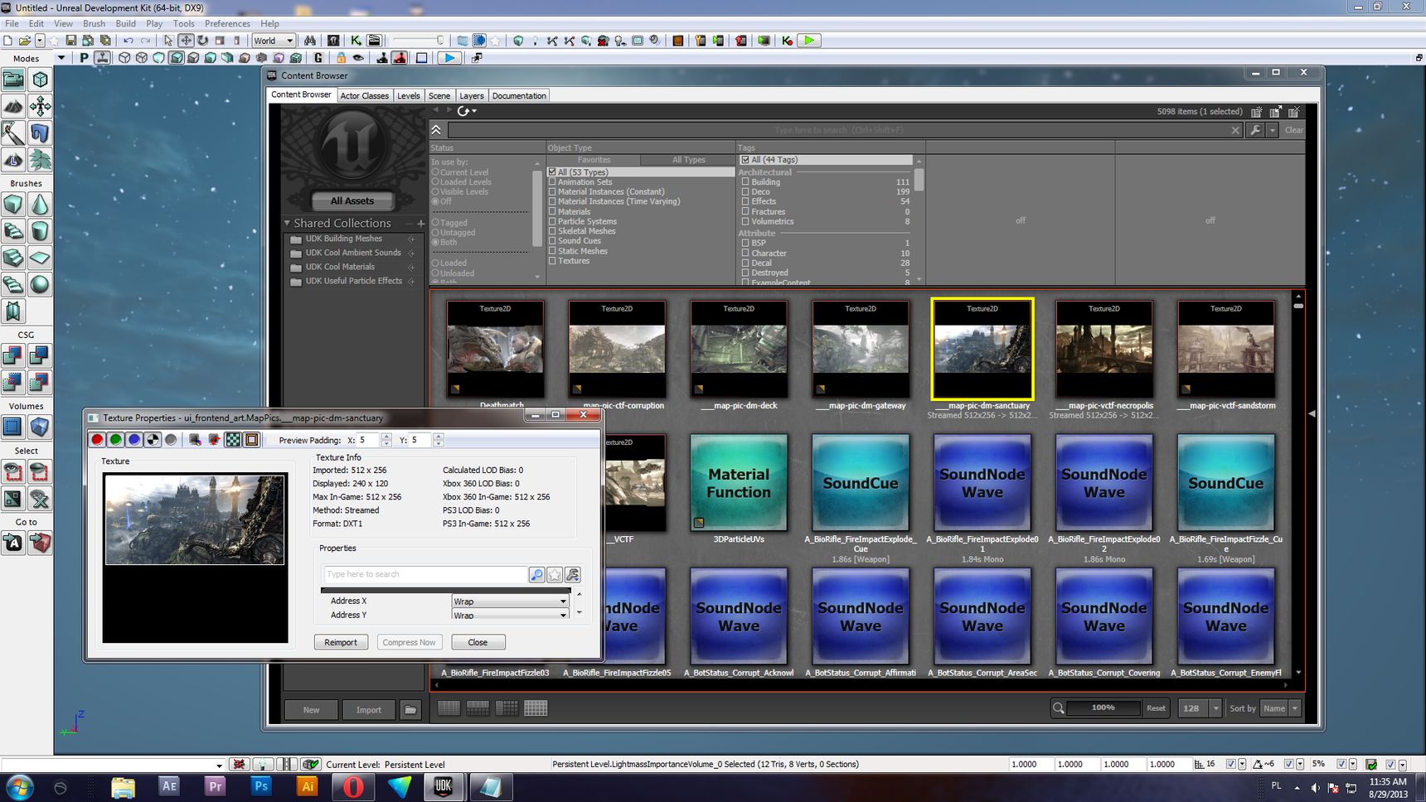This screenshot has width=1426, height=802.
Task: Click wrench options icon in Properties panel
Action: pos(572,574)
